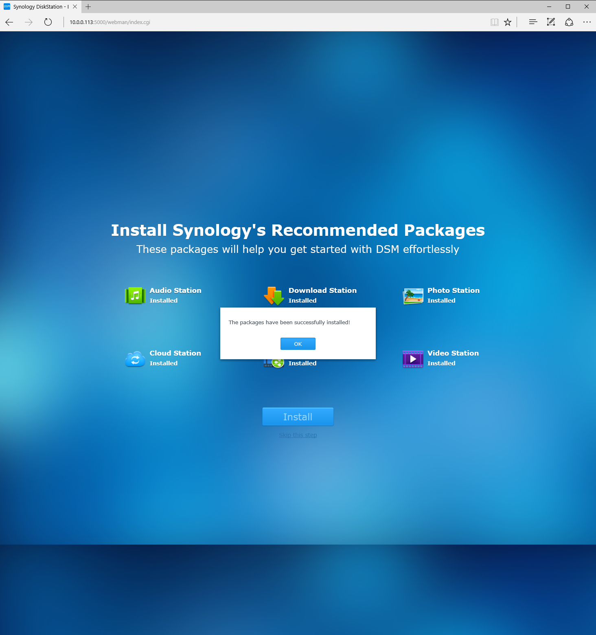Refresh the current page
The image size is (596, 635).
(x=48, y=22)
